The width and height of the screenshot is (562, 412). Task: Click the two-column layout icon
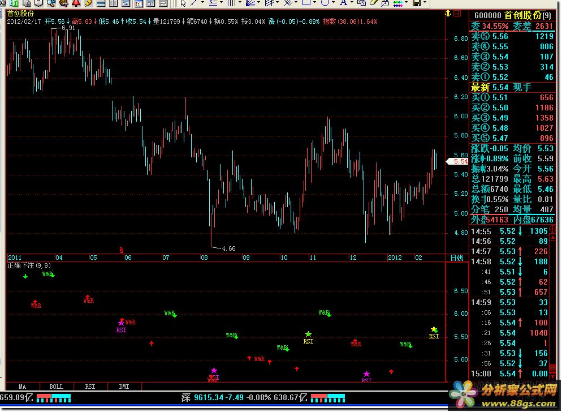(x=113, y=3)
